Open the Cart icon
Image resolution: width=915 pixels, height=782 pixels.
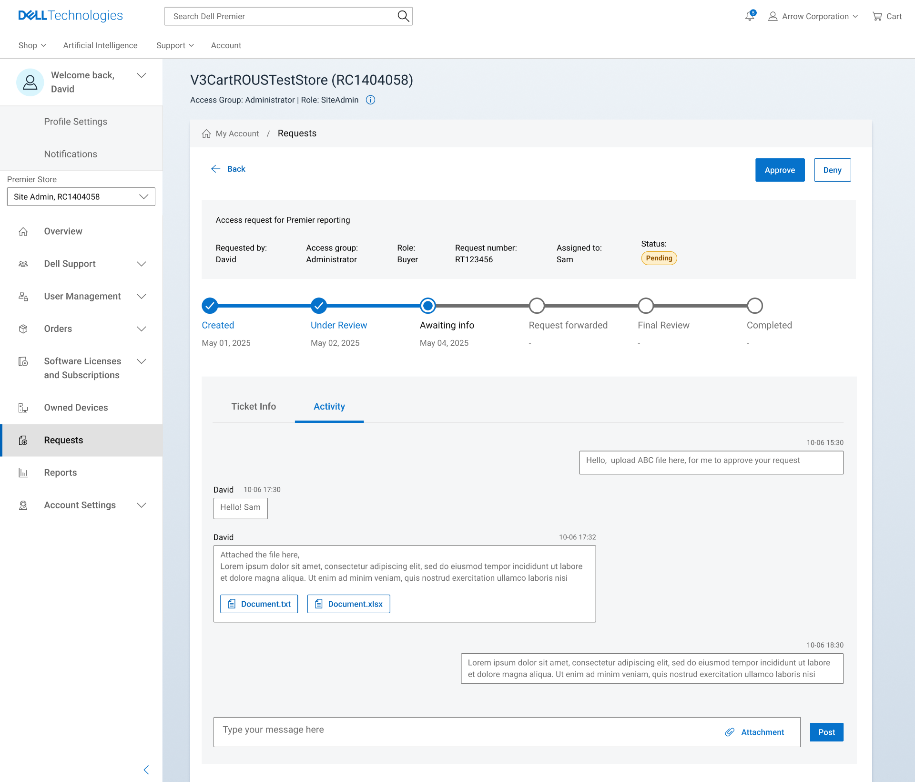click(x=877, y=17)
